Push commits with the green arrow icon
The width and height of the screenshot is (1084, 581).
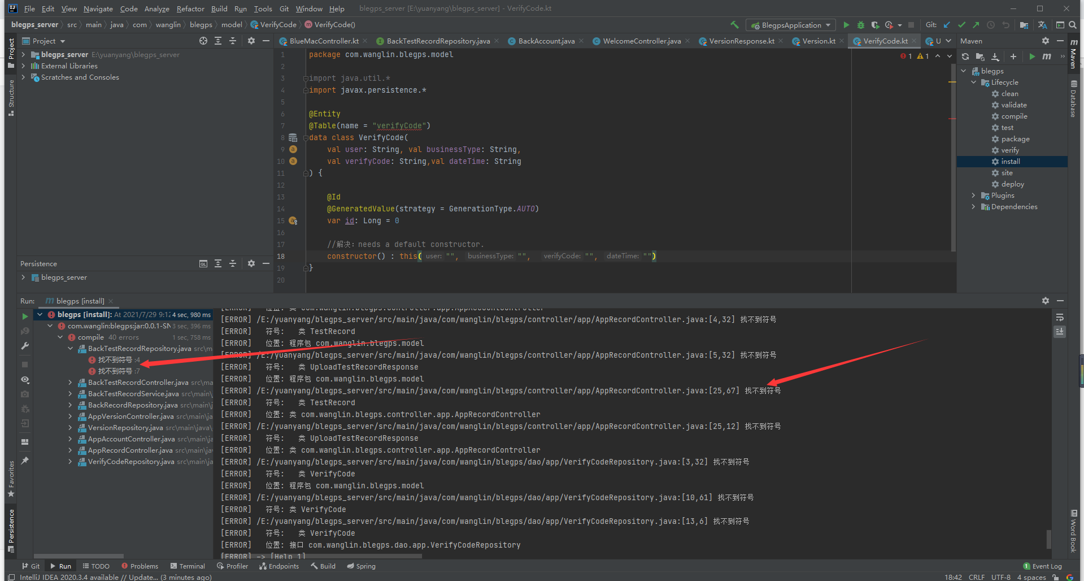[x=975, y=25]
